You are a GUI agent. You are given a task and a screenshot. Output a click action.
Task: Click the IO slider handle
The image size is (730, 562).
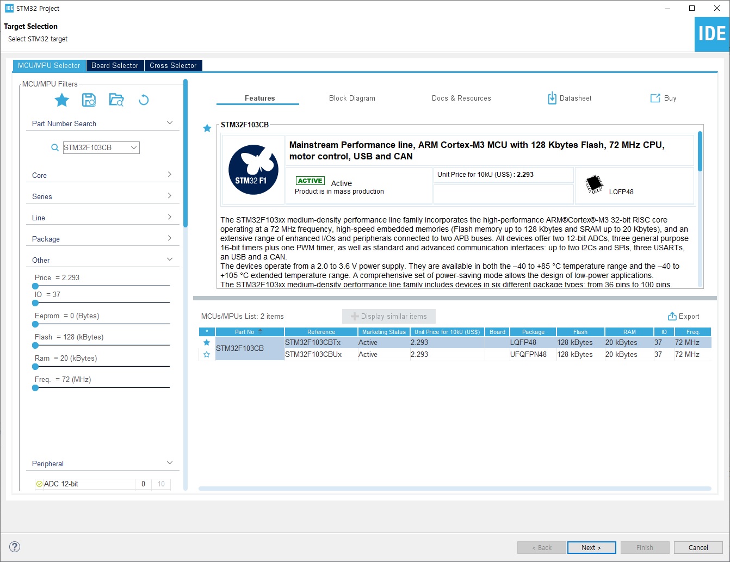coord(35,303)
